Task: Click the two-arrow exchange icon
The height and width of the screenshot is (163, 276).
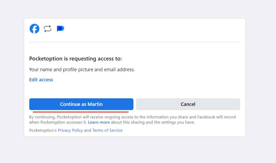Action: [x=48, y=29]
